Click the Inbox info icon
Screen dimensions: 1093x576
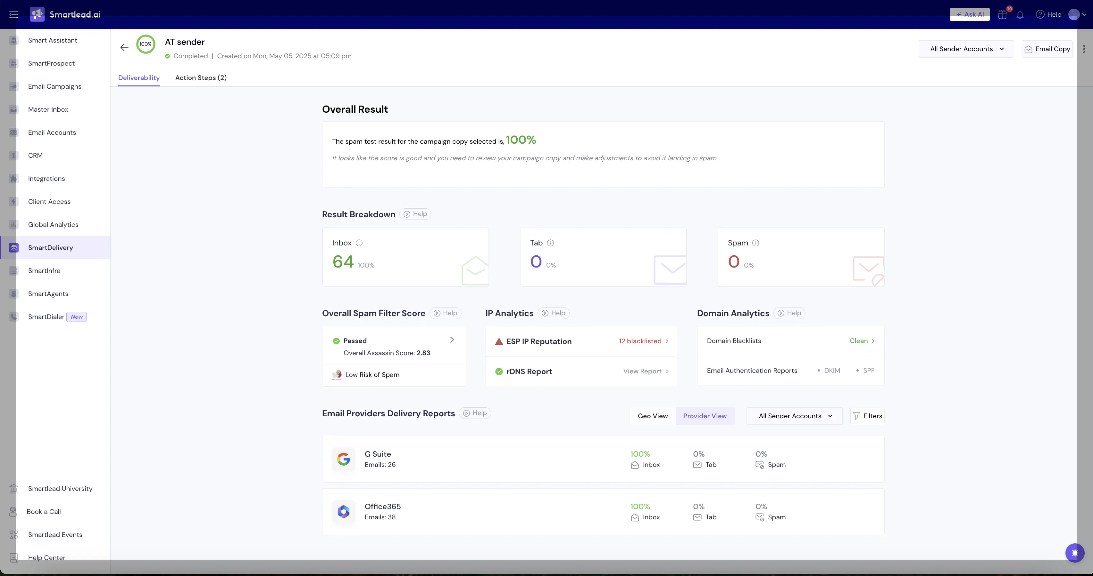(x=359, y=243)
